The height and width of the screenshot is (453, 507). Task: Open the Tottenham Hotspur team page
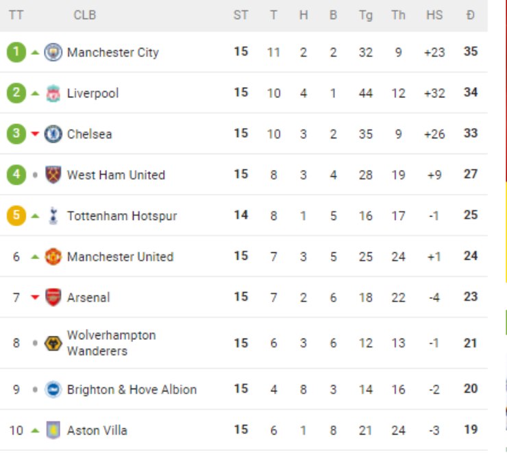121,216
